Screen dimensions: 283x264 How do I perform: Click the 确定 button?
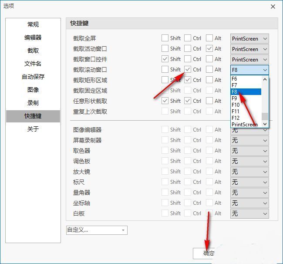(x=209, y=254)
